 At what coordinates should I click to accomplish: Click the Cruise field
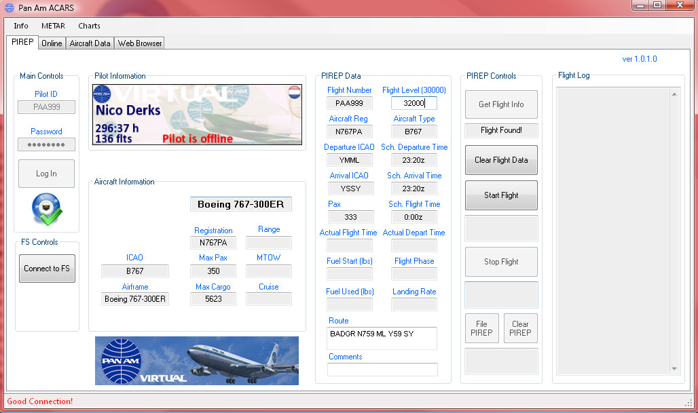(269, 299)
